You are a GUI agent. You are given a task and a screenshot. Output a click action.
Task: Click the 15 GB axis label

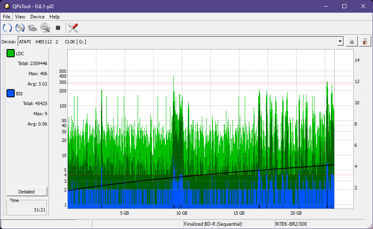pos(239,213)
